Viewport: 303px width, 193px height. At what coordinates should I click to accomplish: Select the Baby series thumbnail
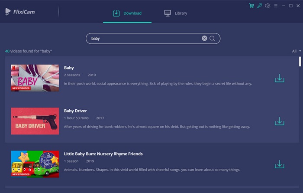[35, 78]
